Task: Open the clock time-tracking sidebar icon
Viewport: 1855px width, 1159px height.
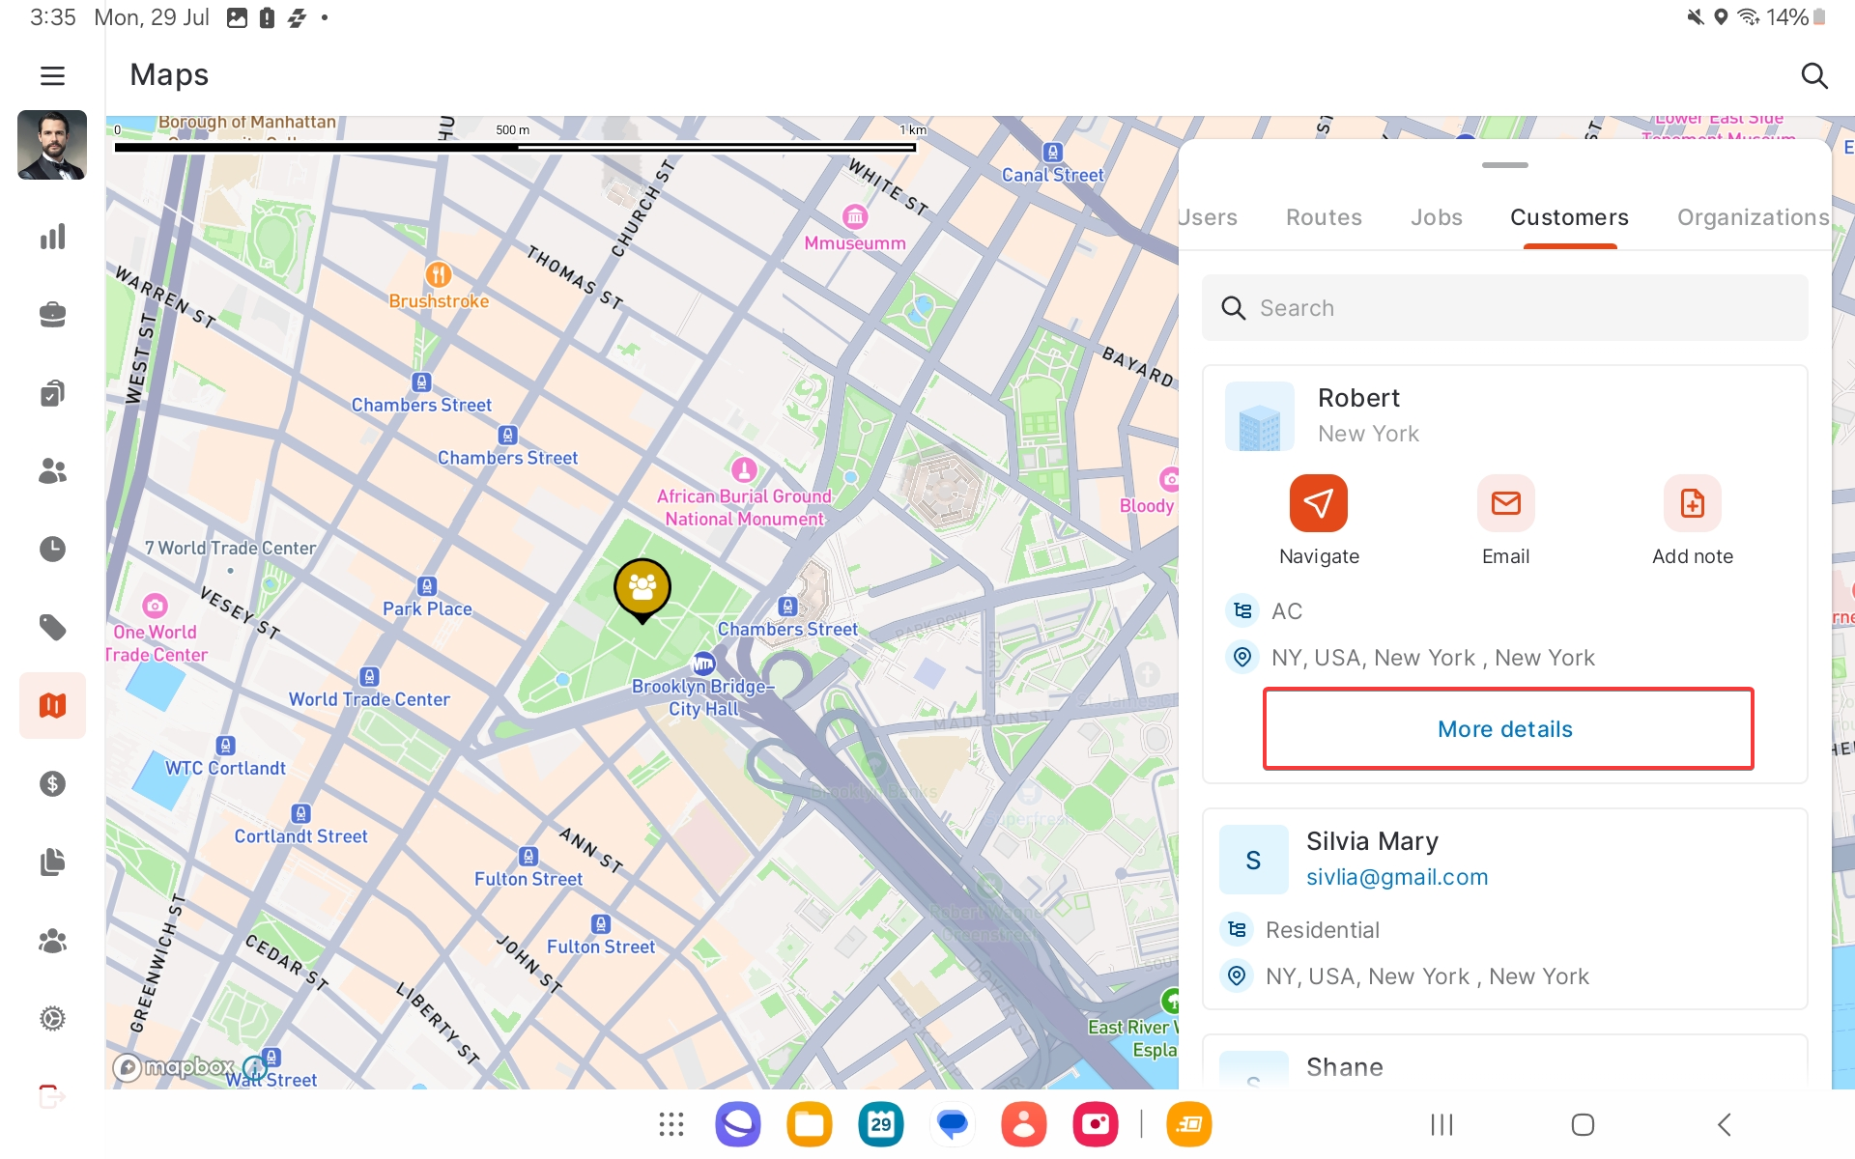Action: [x=52, y=549]
